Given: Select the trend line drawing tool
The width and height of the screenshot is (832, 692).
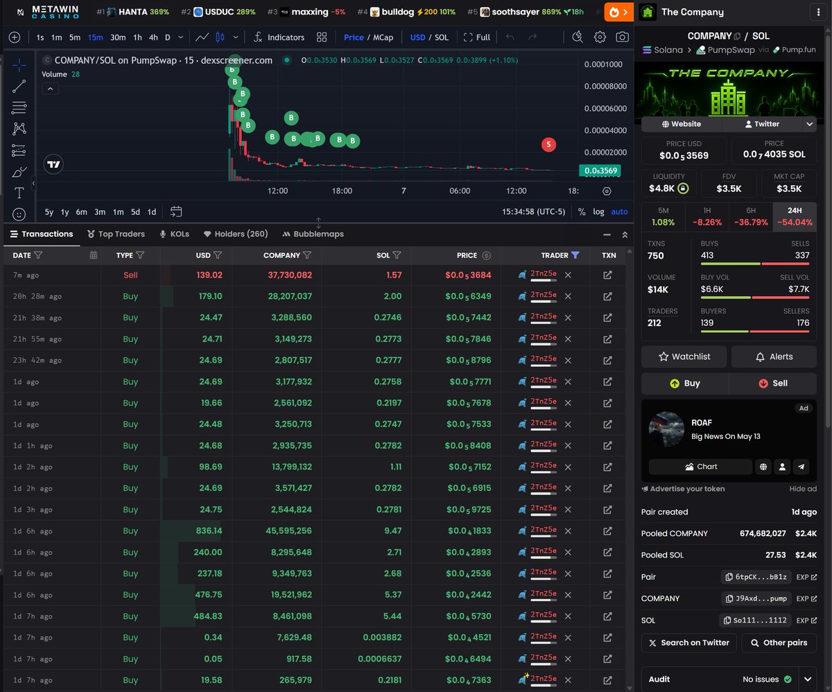Looking at the screenshot, I should (19, 86).
